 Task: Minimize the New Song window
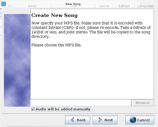(x=143, y=4)
